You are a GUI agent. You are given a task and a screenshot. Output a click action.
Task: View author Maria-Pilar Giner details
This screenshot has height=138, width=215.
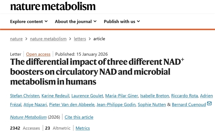pos(121,96)
